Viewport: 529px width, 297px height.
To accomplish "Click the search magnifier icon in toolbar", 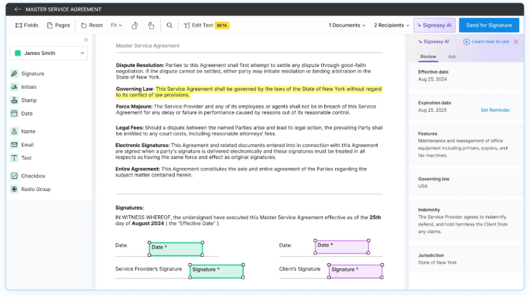I will click(170, 26).
